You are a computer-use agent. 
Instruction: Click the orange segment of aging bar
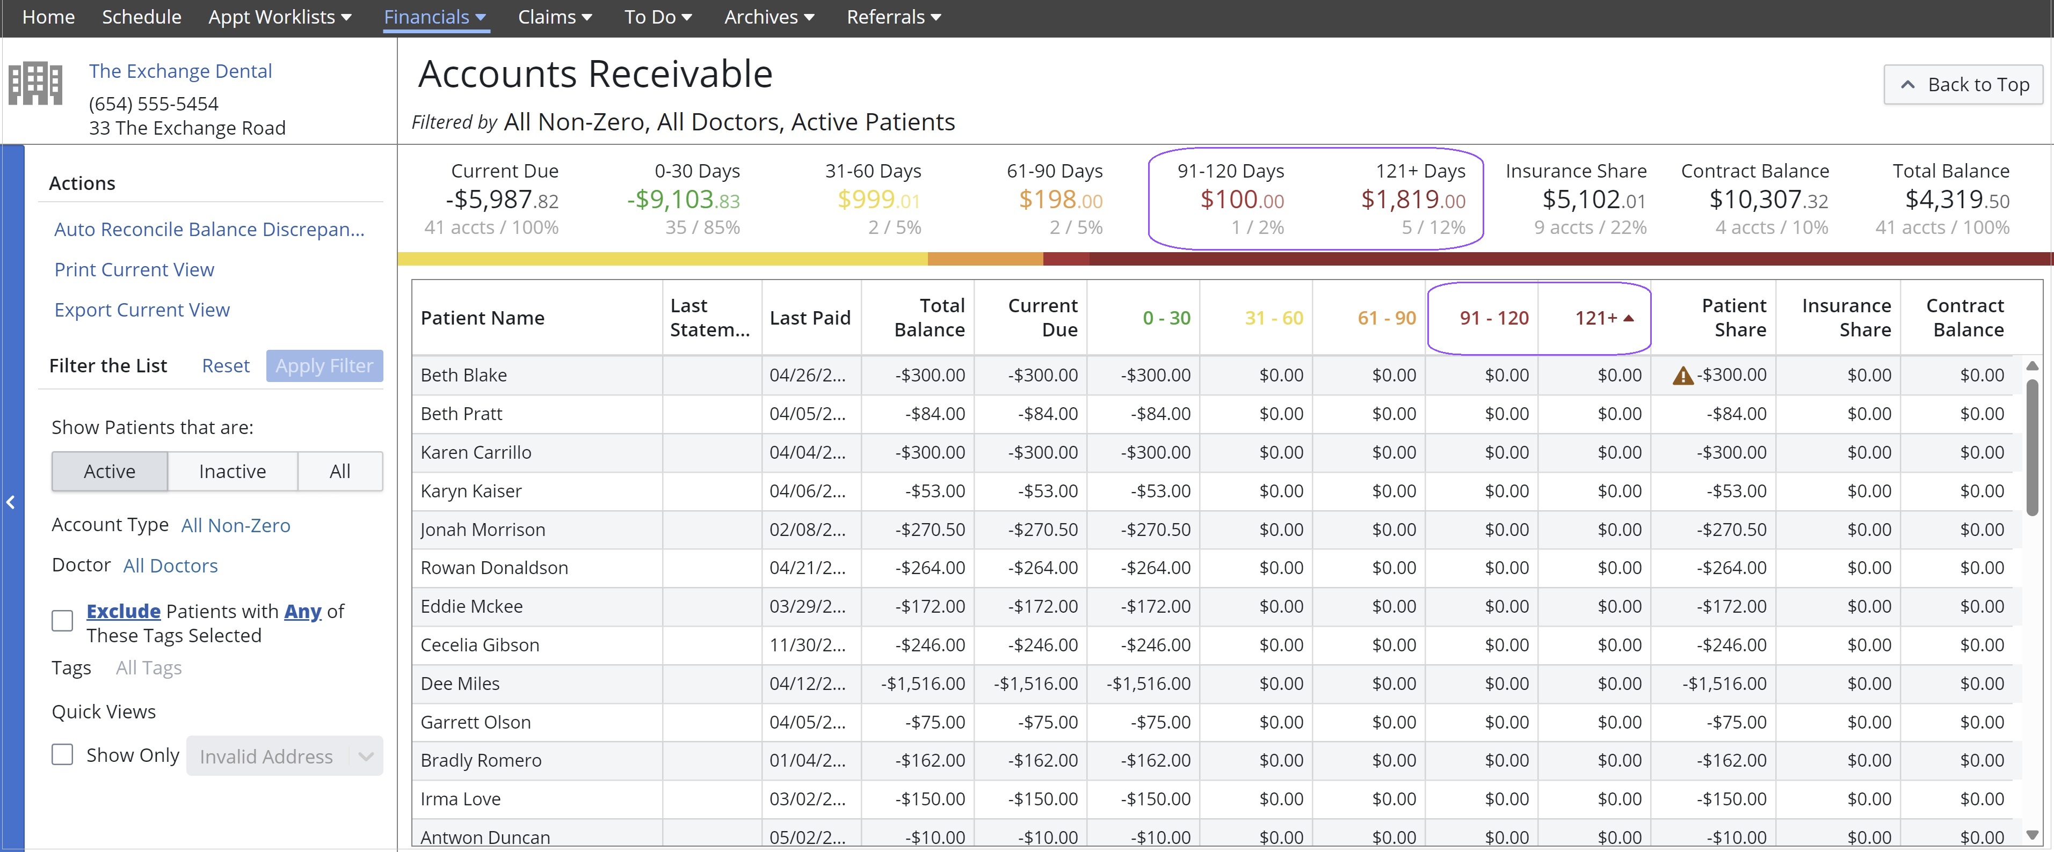(x=985, y=259)
